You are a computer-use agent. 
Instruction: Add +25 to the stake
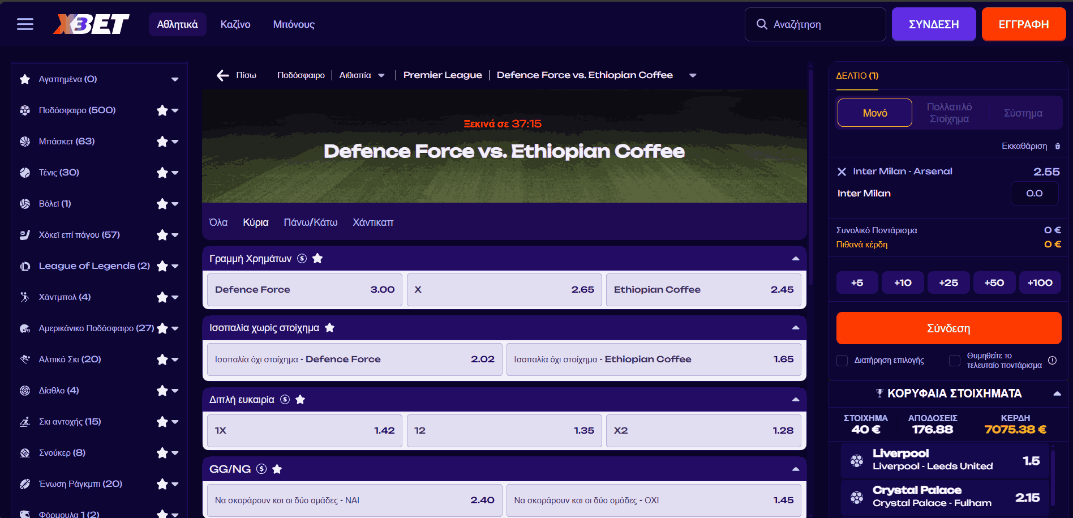point(948,282)
